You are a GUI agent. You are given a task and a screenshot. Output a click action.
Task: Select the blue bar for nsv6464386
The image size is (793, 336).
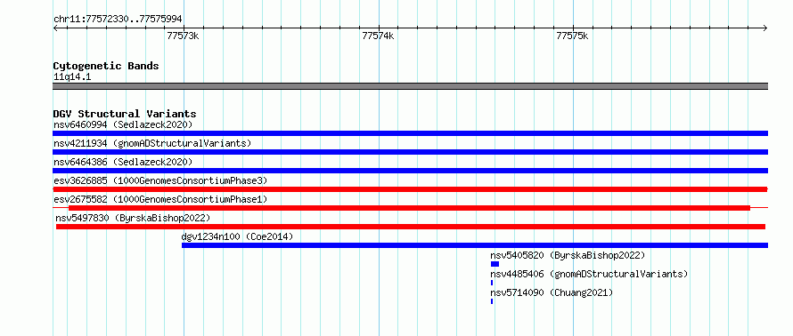[410, 171]
